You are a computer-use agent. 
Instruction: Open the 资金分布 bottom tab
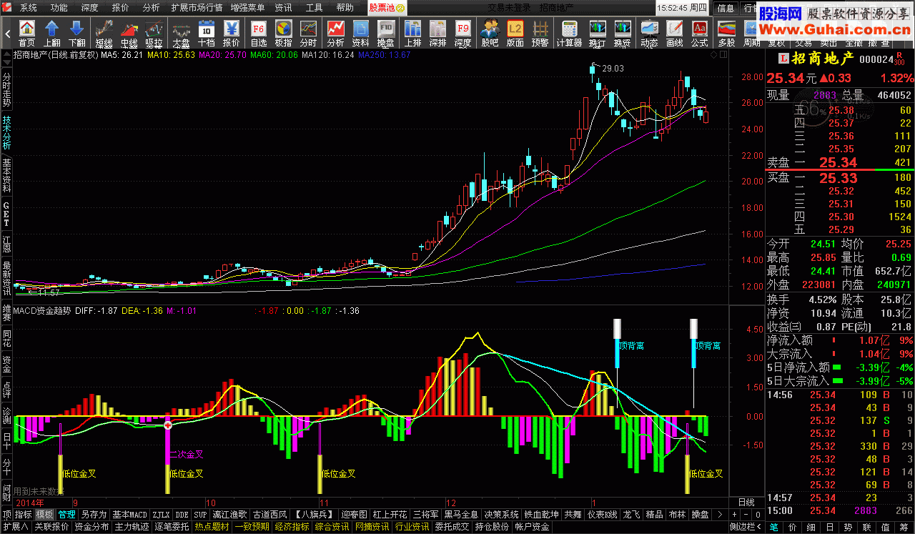[91, 527]
